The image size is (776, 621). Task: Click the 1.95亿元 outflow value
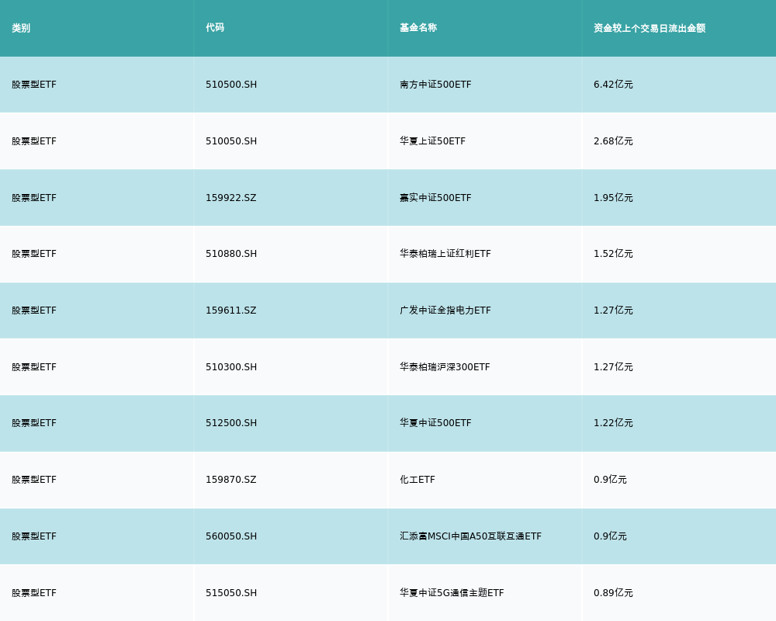click(613, 198)
